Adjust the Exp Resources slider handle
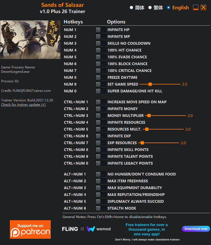Screen dimensions: 211x245 142,143
